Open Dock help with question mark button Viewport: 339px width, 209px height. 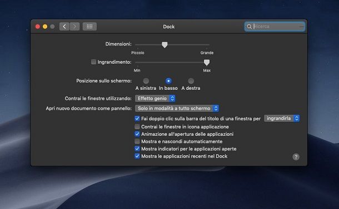tap(296, 157)
